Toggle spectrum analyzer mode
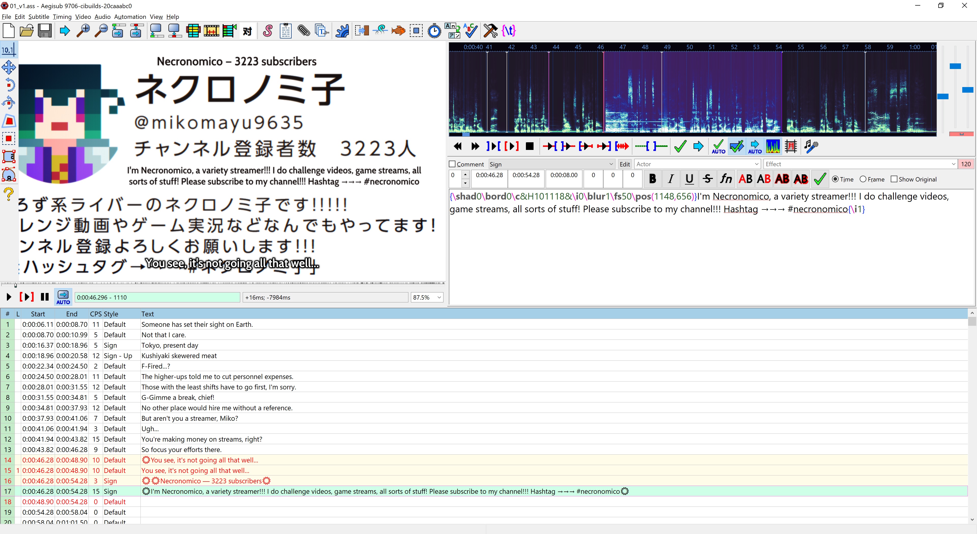The height and width of the screenshot is (534, 977). (x=773, y=146)
